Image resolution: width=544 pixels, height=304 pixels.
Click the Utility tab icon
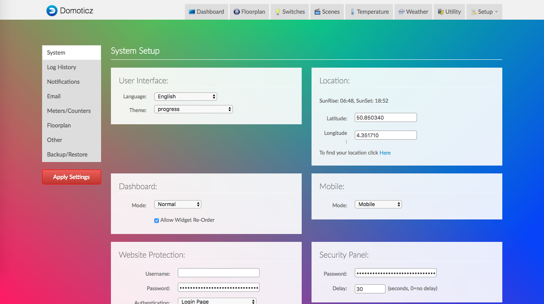pos(441,12)
